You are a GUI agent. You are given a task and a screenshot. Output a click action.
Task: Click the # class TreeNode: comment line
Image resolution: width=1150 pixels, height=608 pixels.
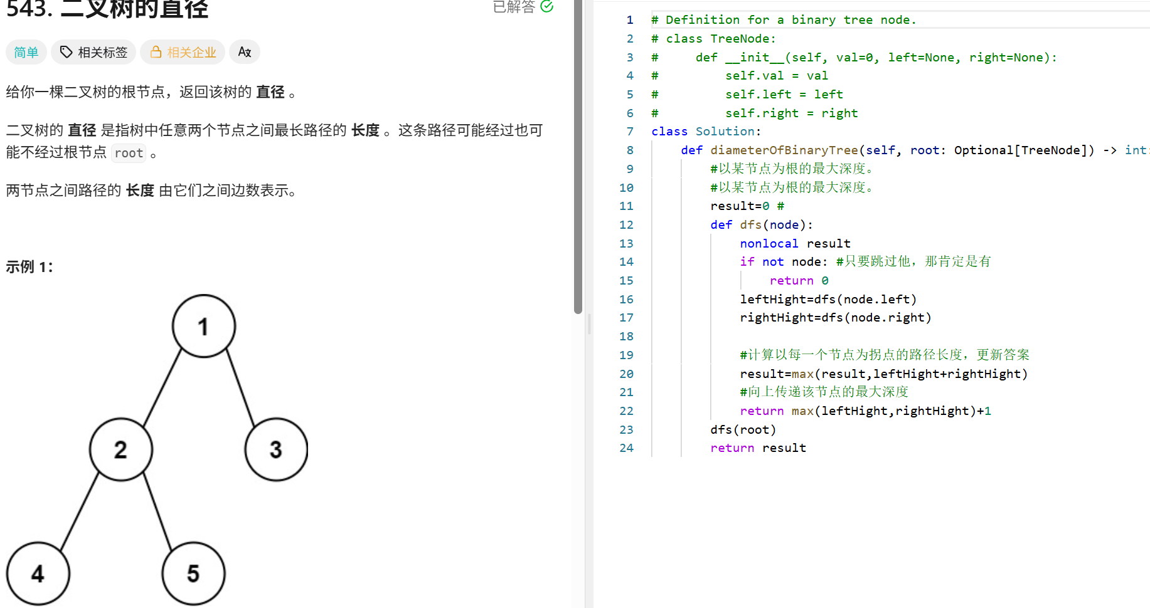tap(713, 39)
